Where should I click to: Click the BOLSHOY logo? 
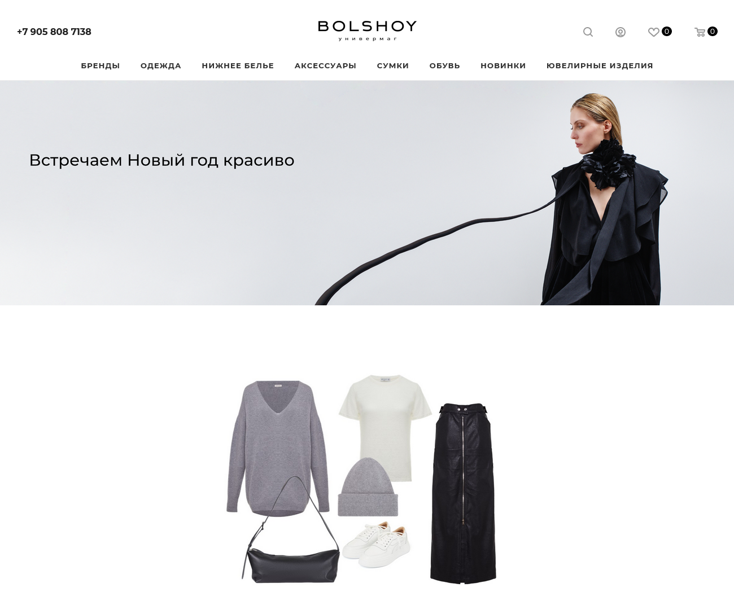[367, 30]
